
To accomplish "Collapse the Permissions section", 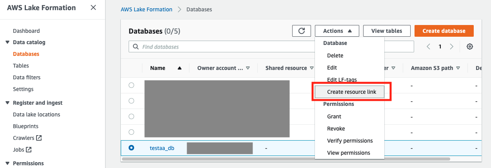I will pos(7,163).
